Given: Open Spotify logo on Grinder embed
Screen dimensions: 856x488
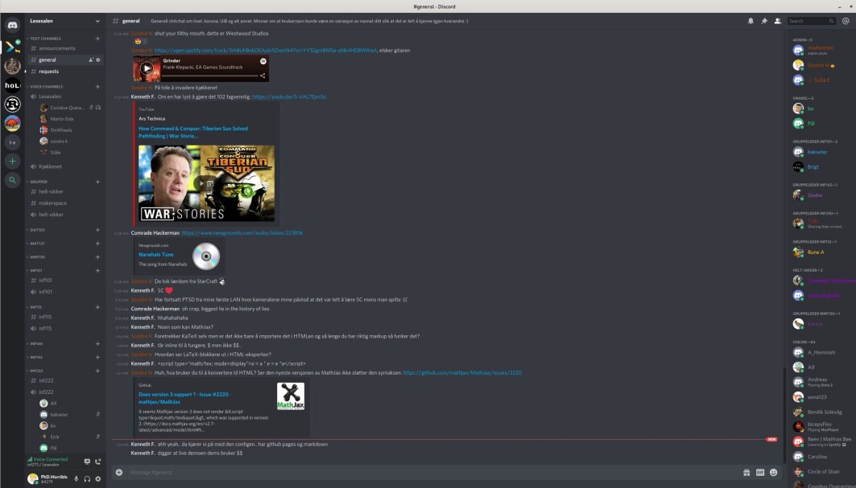Looking at the screenshot, I should click(263, 61).
